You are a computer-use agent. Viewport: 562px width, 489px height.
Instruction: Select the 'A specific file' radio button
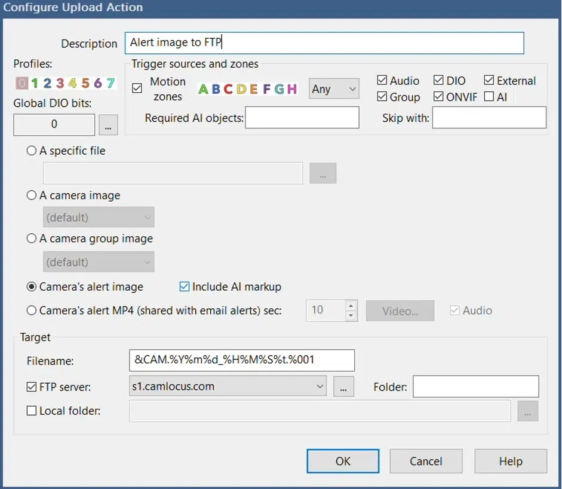point(30,151)
